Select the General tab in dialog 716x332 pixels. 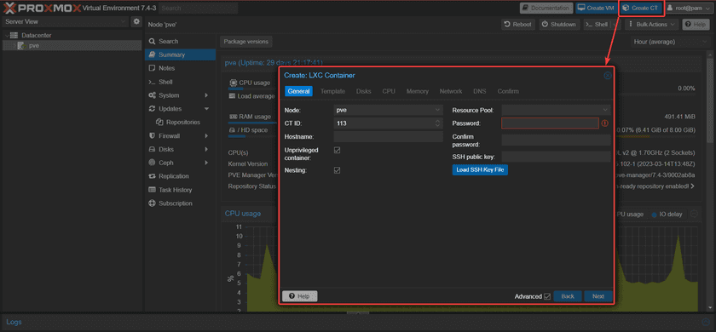[298, 91]
